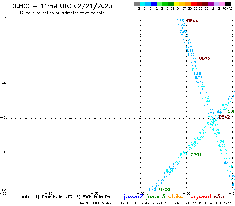Viewport: 235px width, 206px height.
Task: Click the yellow swatch in the color legend
Action: coord(177,4)
